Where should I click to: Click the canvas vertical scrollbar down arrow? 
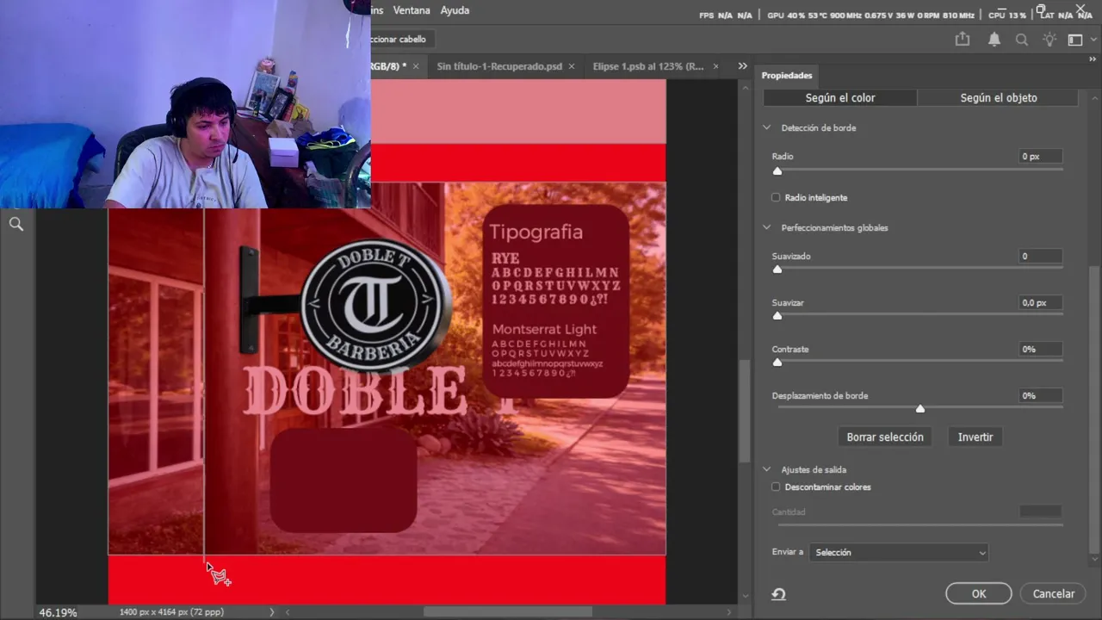tap(745, 594)
